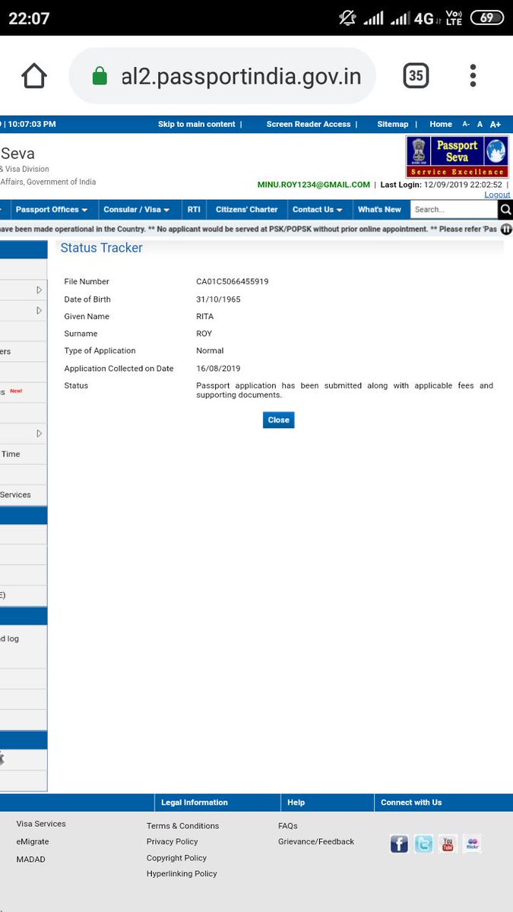Click the sidebar item labeled Time
The height and width of the screenshot is (912, 513).
23,454
